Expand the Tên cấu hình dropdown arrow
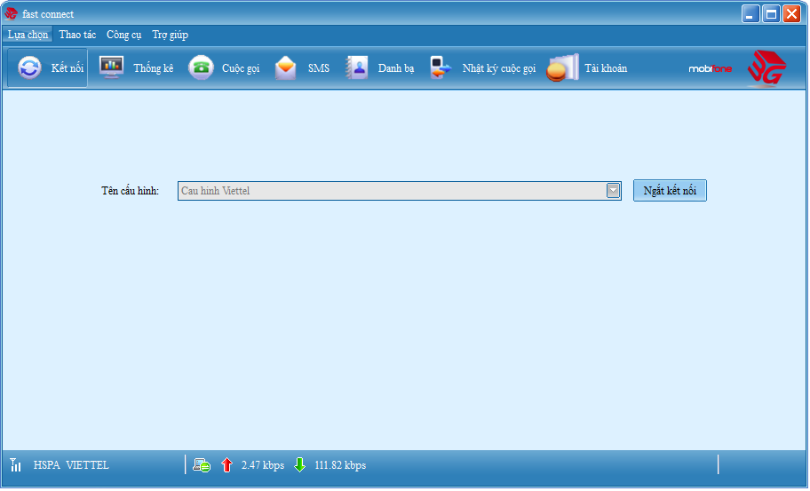The image size is (810, 491). [x=613, y=191]
